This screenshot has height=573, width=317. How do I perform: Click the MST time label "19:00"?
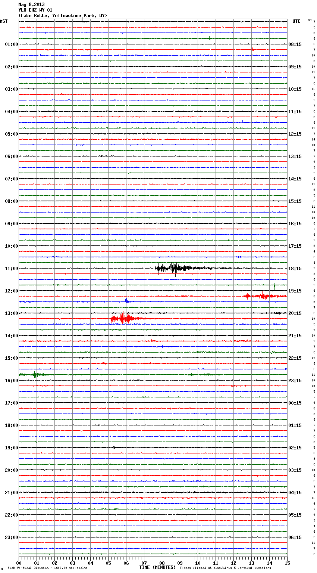12,448
